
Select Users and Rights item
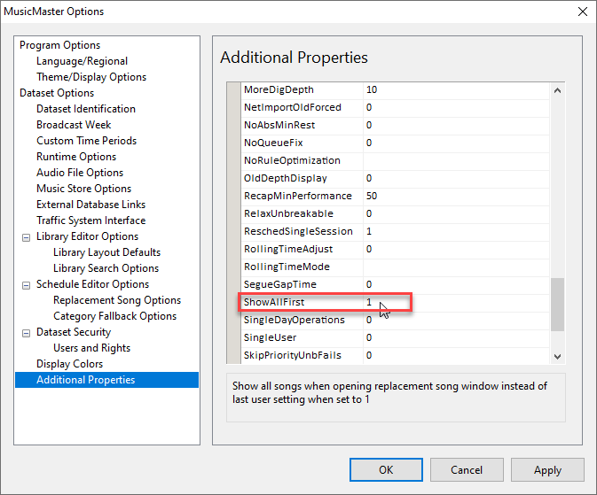point(91,348)
